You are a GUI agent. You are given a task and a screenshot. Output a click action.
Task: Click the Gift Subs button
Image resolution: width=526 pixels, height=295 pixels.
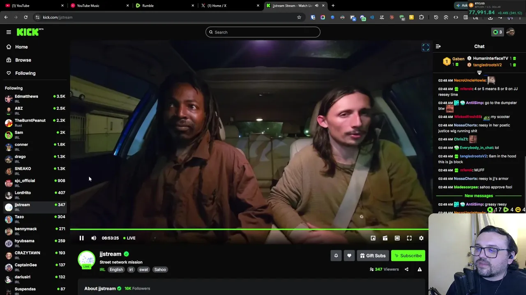(373, 256)
